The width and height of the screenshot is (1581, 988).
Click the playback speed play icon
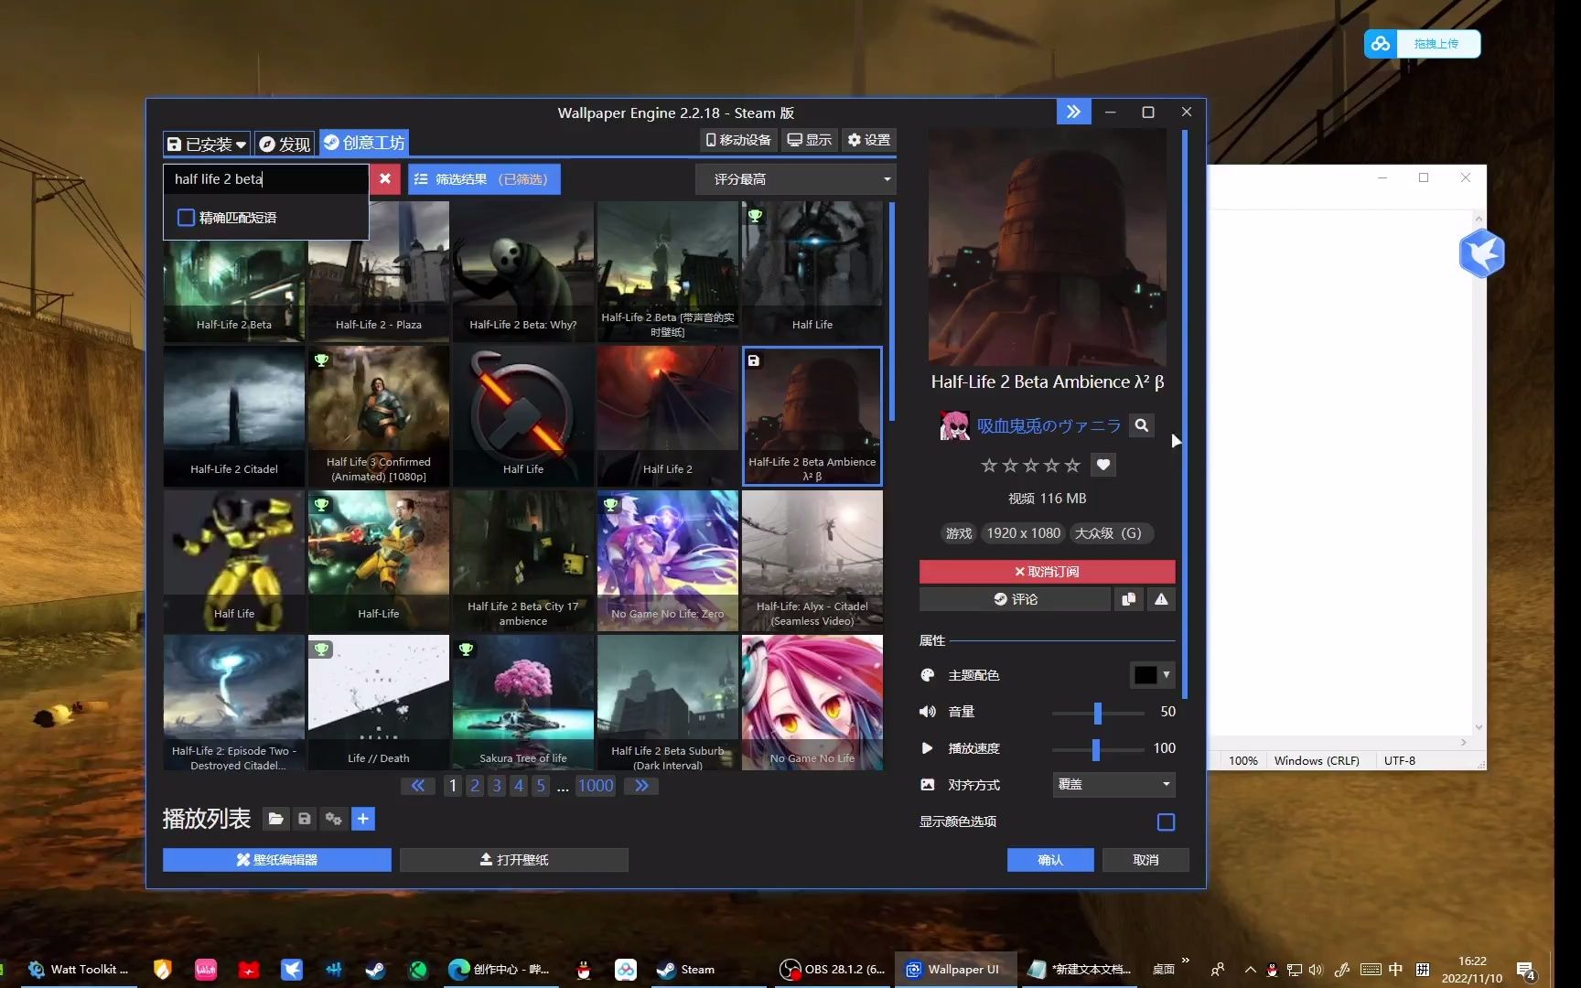tap(927, 748)
